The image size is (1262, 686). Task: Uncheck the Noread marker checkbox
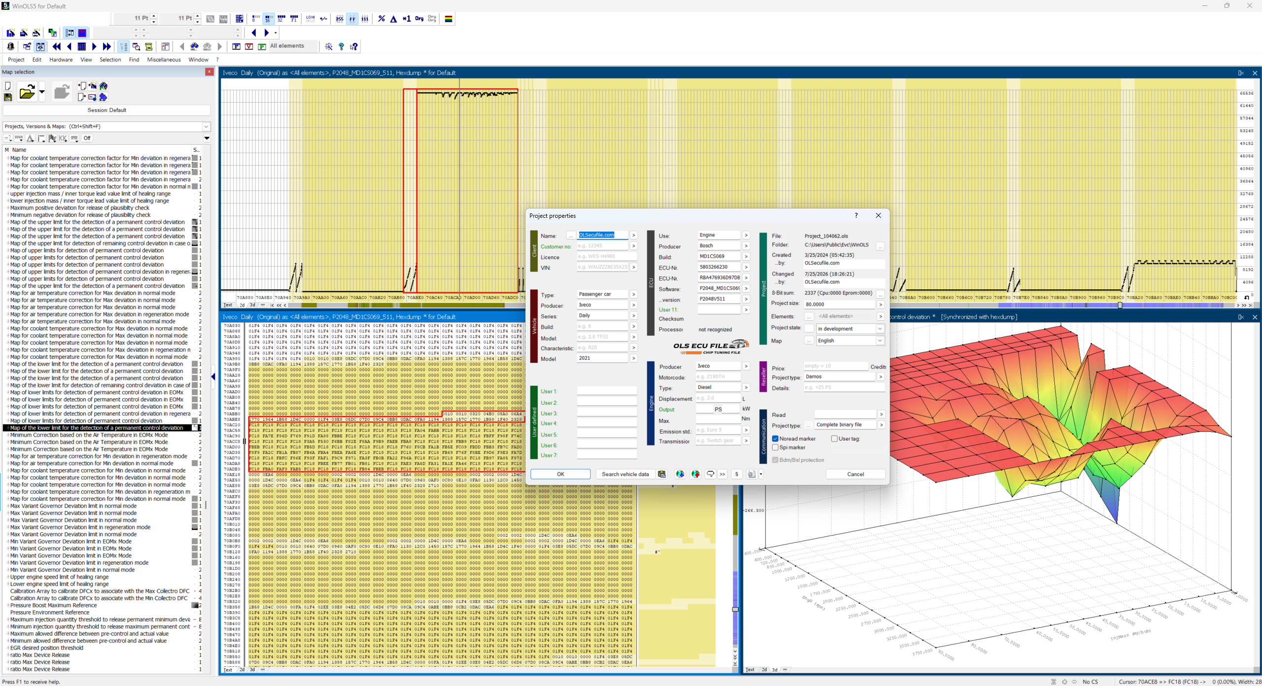coord(775,439)
